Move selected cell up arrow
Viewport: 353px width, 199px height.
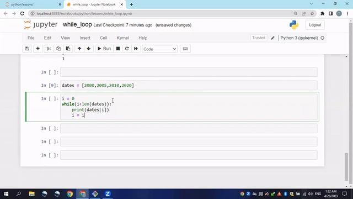click(79, 49)
